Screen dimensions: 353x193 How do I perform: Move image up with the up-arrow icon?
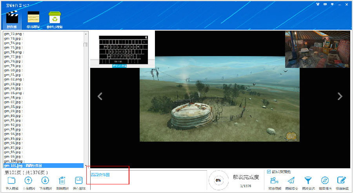[28, 180]
